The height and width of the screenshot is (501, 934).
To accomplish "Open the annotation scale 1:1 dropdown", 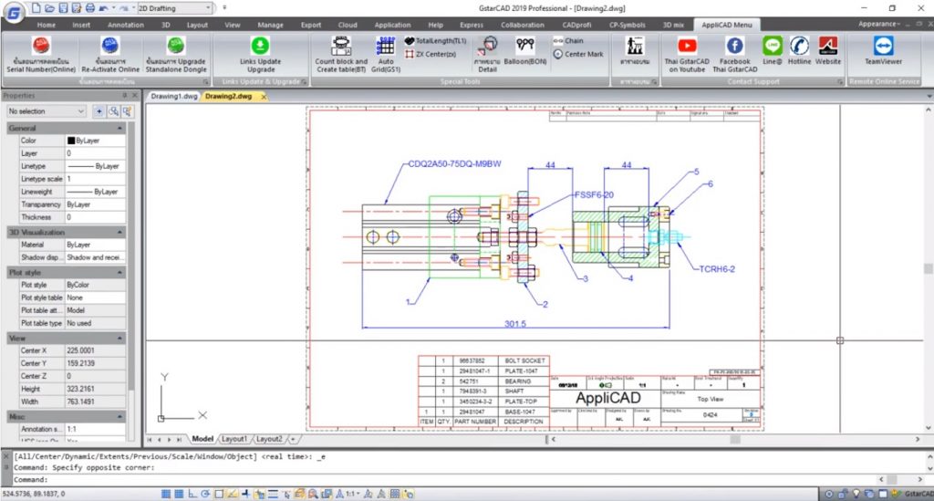I will [353, 494].
